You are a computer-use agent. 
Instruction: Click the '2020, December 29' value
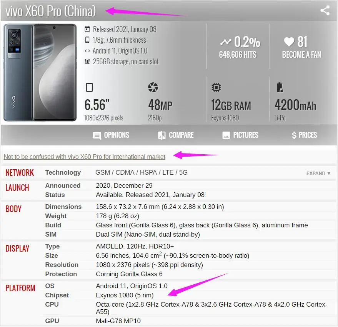click(124, 185)
